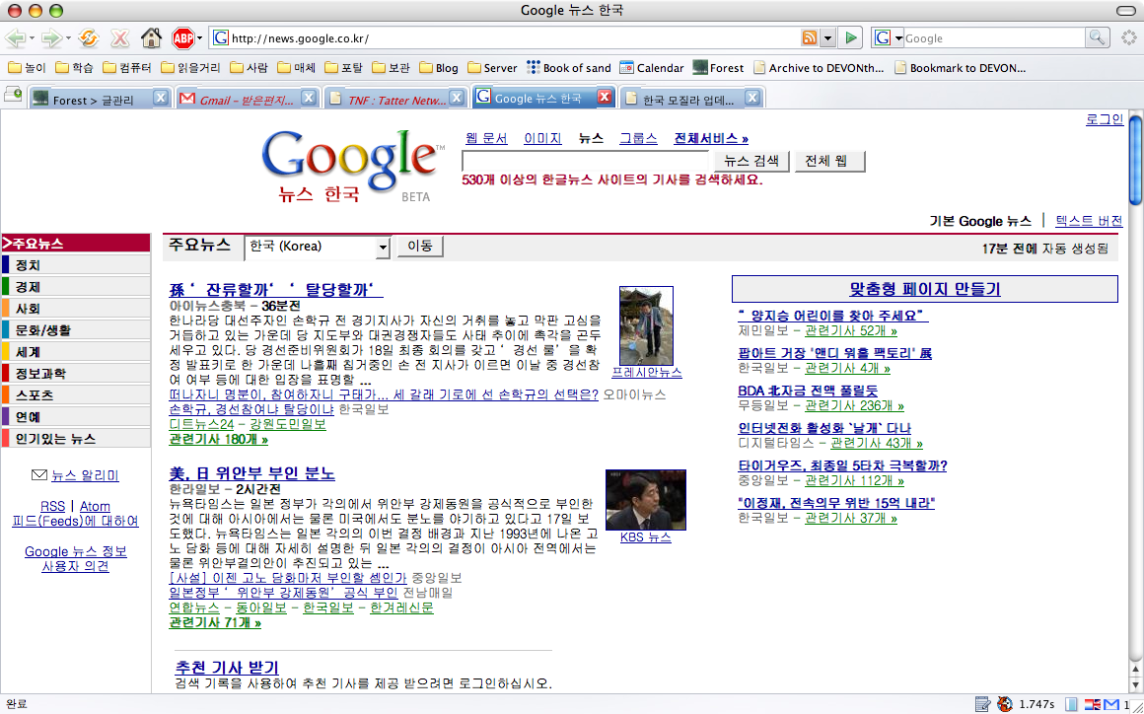Click the news search text field
This screenshot has width=1144, height=714.
tap(585, 161)
